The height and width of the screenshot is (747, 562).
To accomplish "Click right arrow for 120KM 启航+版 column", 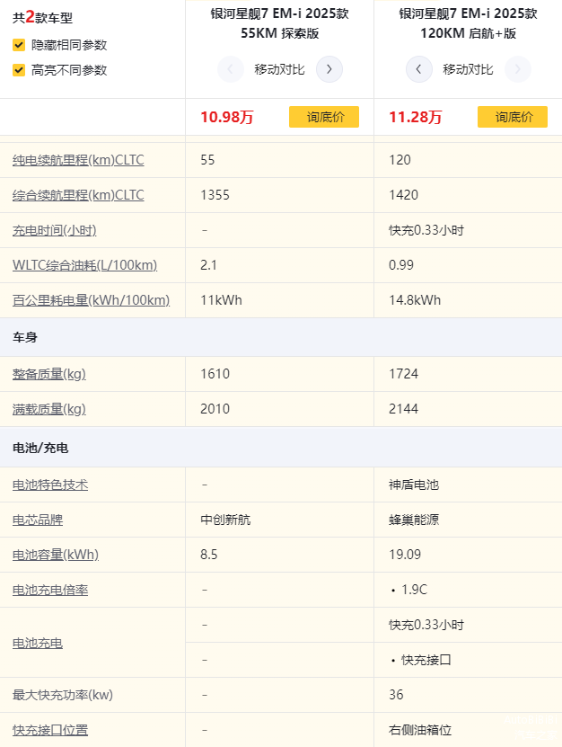I will pos(518,69).
